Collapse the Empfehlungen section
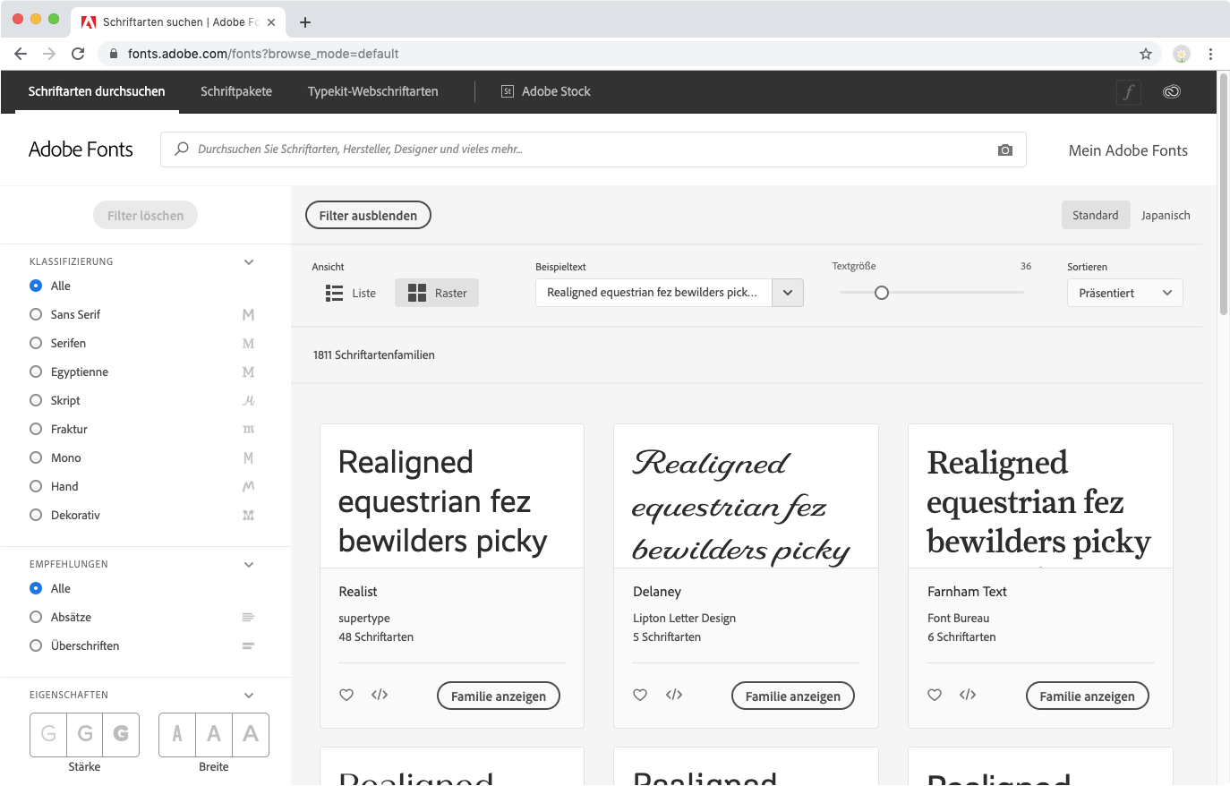 [x=249, y=565]
